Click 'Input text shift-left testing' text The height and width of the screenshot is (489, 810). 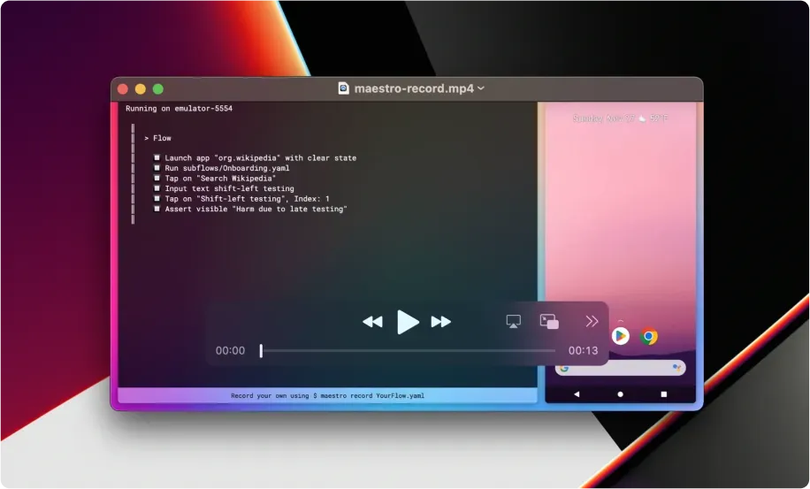click(x=229, y=188)
